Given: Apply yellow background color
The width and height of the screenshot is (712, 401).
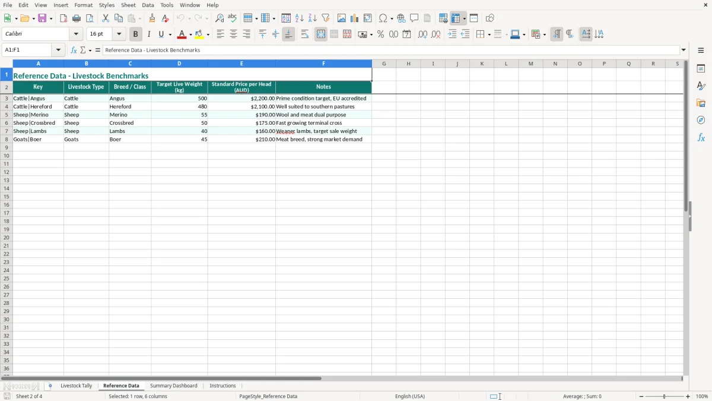Looking at the screenshot, I should click(x=199, y=34).
